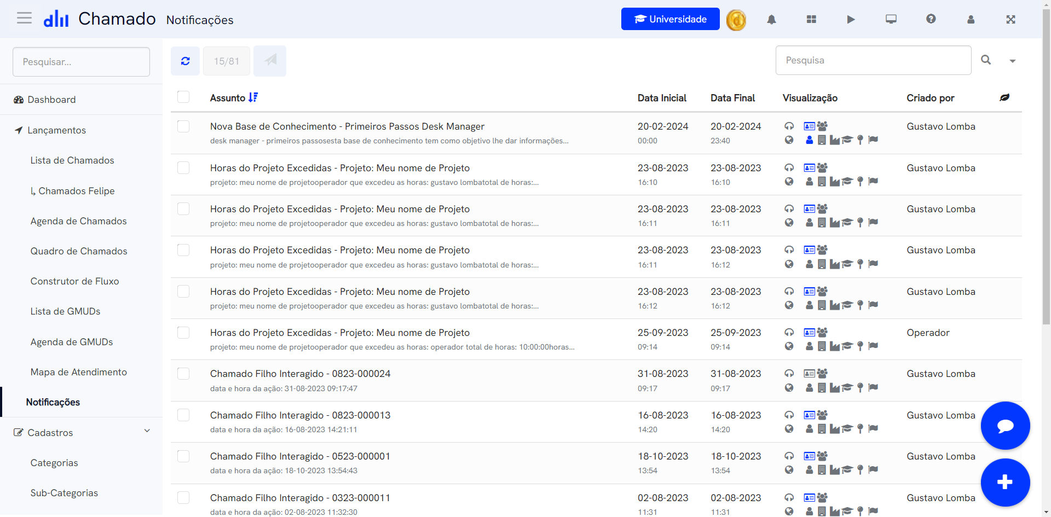Click Assunto sort descending icon
The width and height of the screenshot is (1051, 517).
click(x=253, y=97)
